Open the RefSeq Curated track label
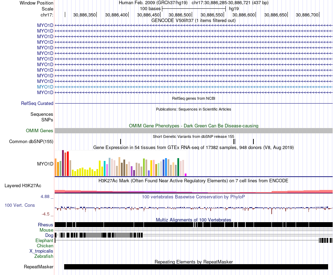This screenshot has height=275, width=333. [37, 104]
